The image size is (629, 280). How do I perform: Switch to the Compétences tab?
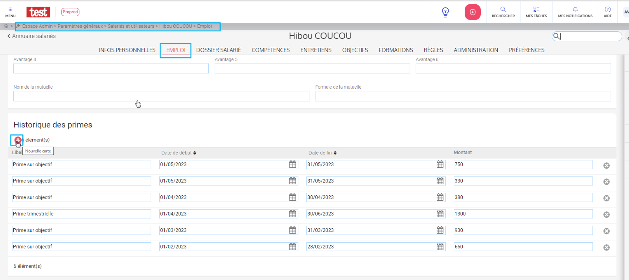(270, 50)
